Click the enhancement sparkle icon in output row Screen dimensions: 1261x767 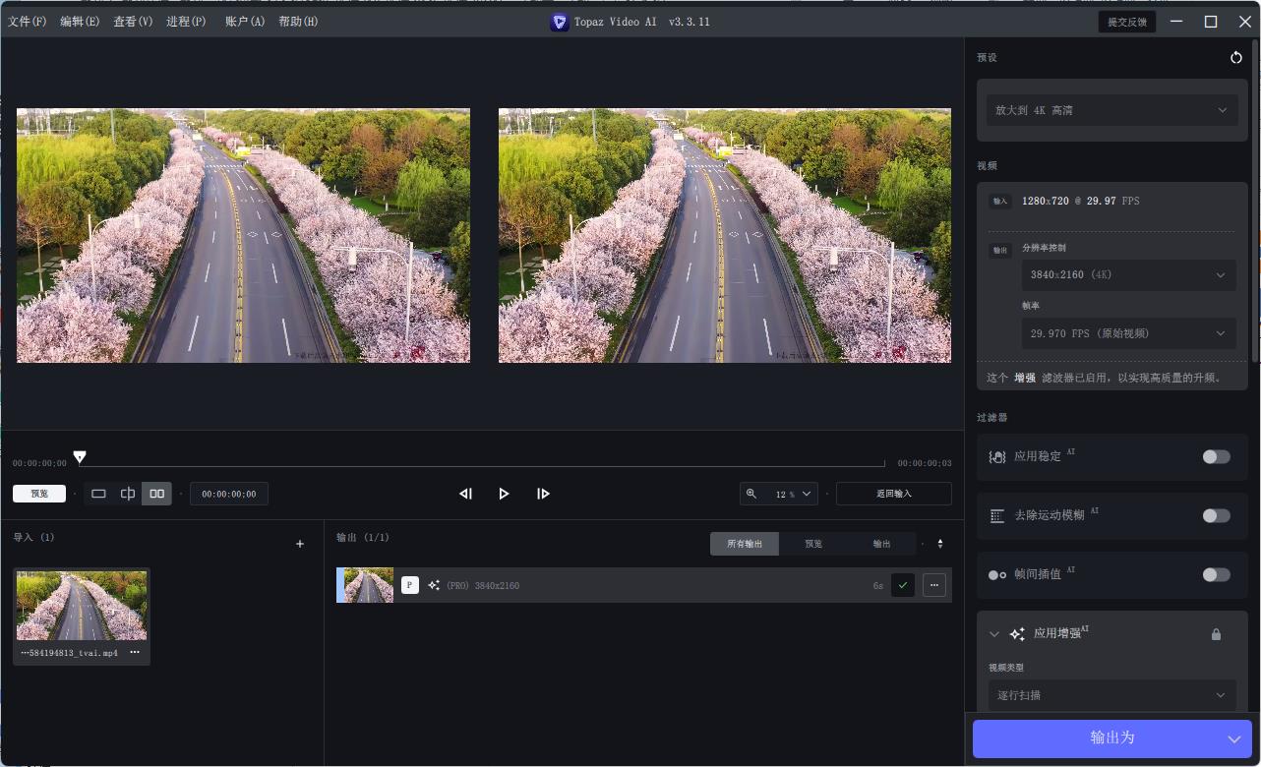(x=434, y=585)
